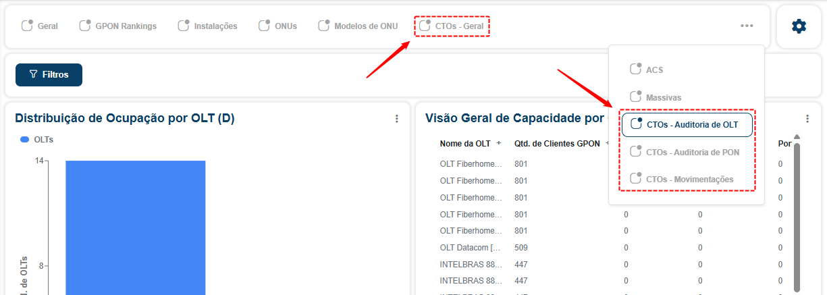Image resolution: width=827 pixels, height=295 pixels.
Task: Toggle the OLTs legend series
Action: (37, 140)
